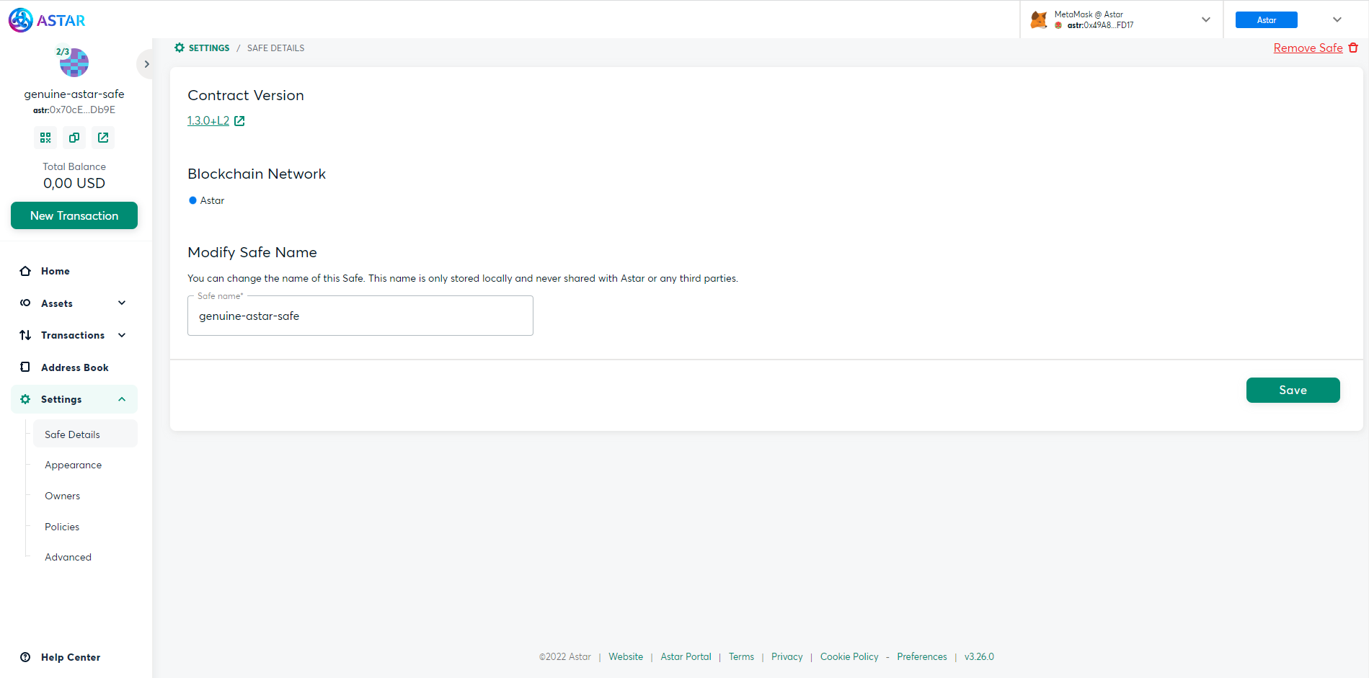Open contract version external link icon
The height and width of the screenshot is (678, 1369).
coord(239,121)
